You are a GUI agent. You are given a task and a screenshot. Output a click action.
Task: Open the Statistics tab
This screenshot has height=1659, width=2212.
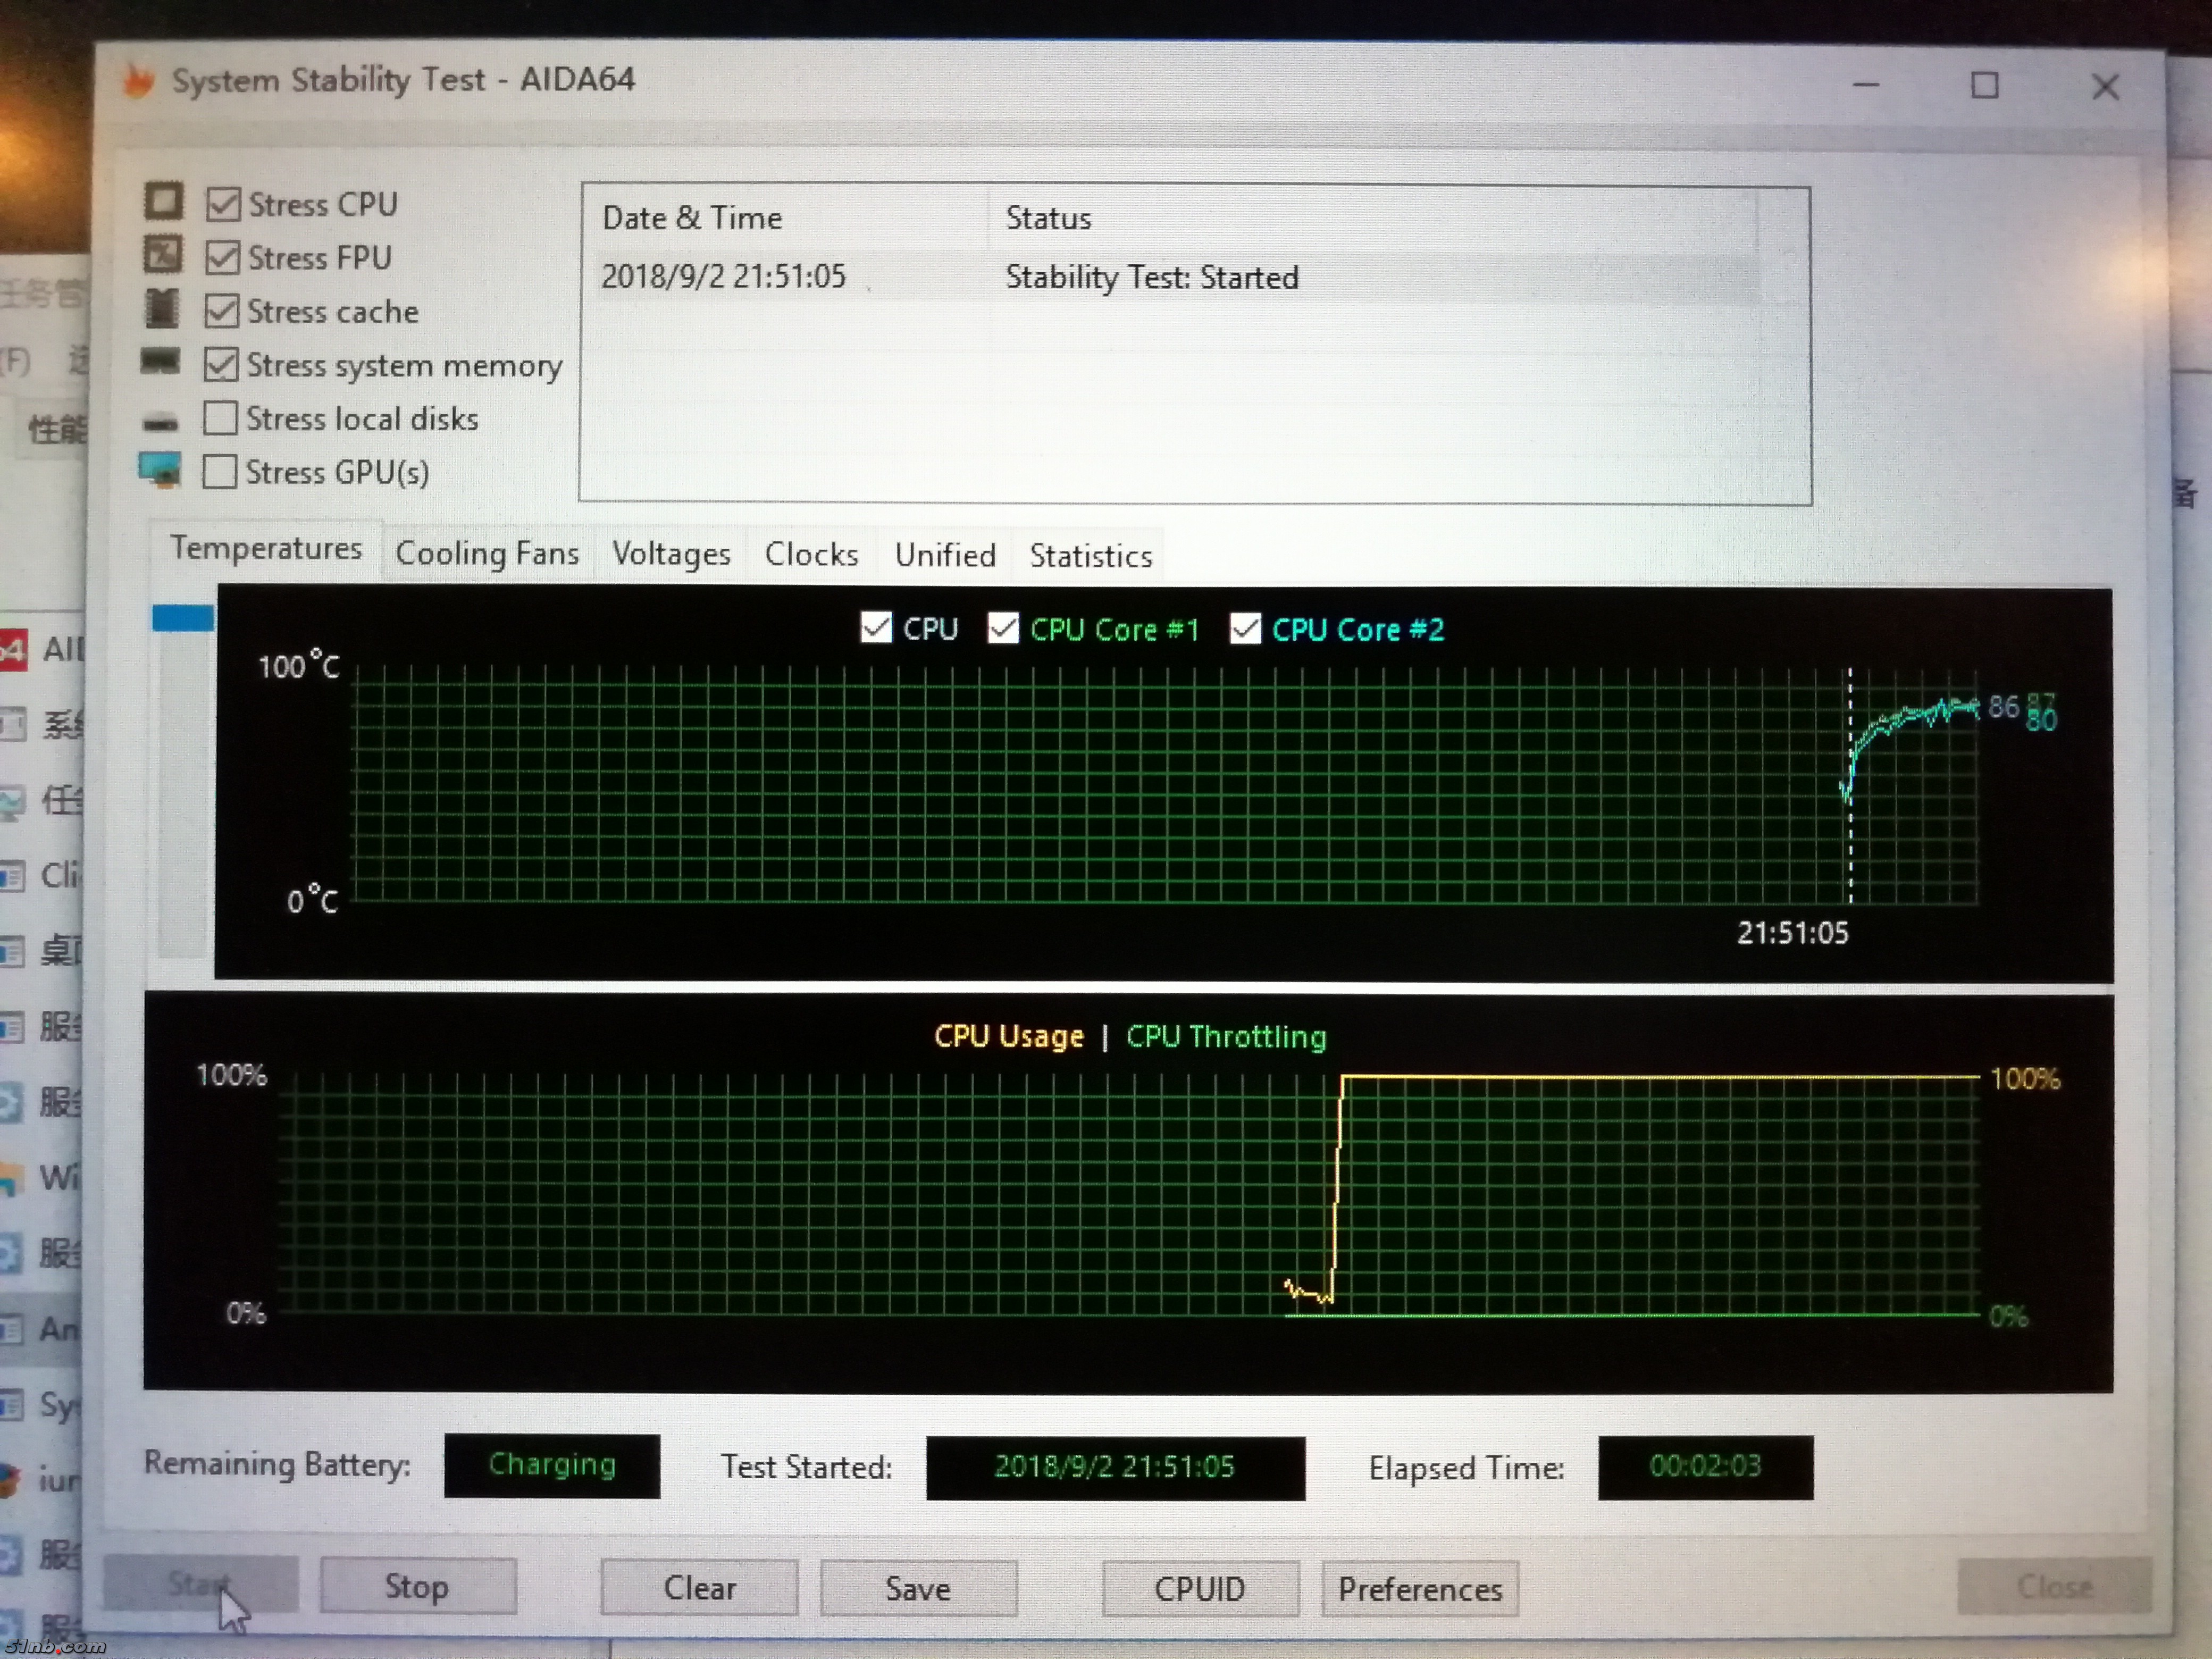[x=1090, y=556]
